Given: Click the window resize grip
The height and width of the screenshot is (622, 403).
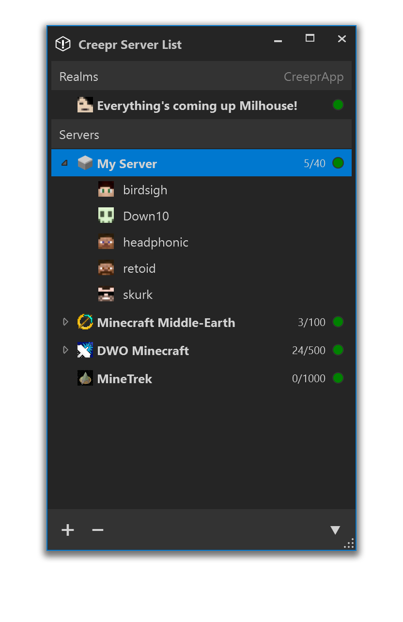Looking at the screenshot, I should point(349,543).
